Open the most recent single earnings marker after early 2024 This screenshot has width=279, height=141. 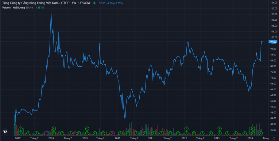261,133
